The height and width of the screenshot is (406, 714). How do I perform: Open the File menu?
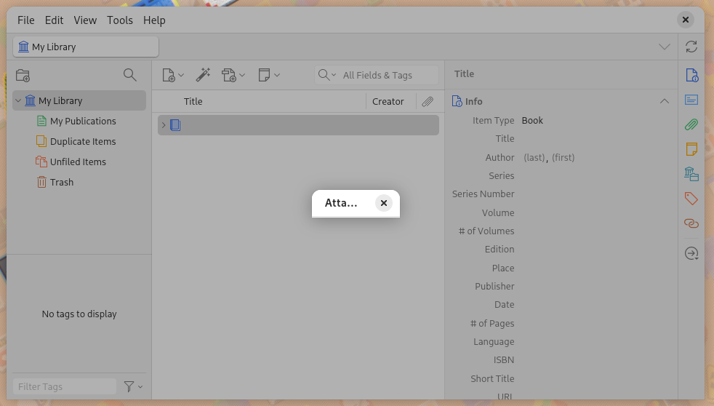(x=26, y=20)
